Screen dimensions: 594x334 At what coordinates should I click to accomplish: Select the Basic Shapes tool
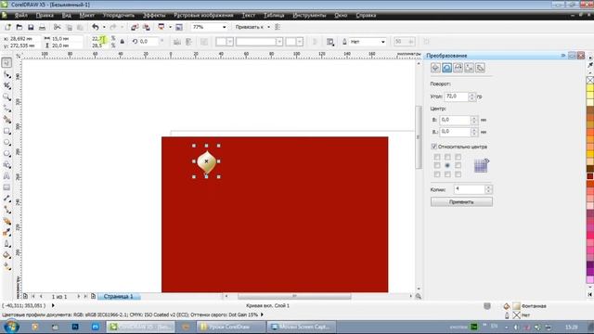click(x=6, y=165)
